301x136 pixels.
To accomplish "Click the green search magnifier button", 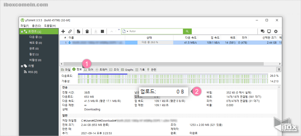I will click(187, 31).
